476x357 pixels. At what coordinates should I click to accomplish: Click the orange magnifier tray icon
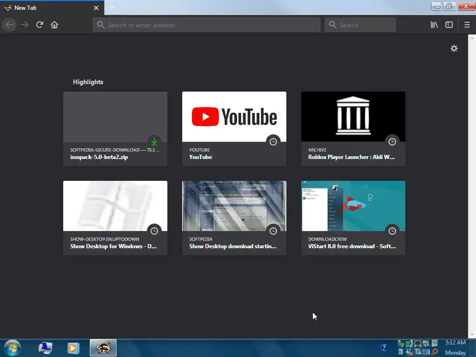tap(435, 352)
